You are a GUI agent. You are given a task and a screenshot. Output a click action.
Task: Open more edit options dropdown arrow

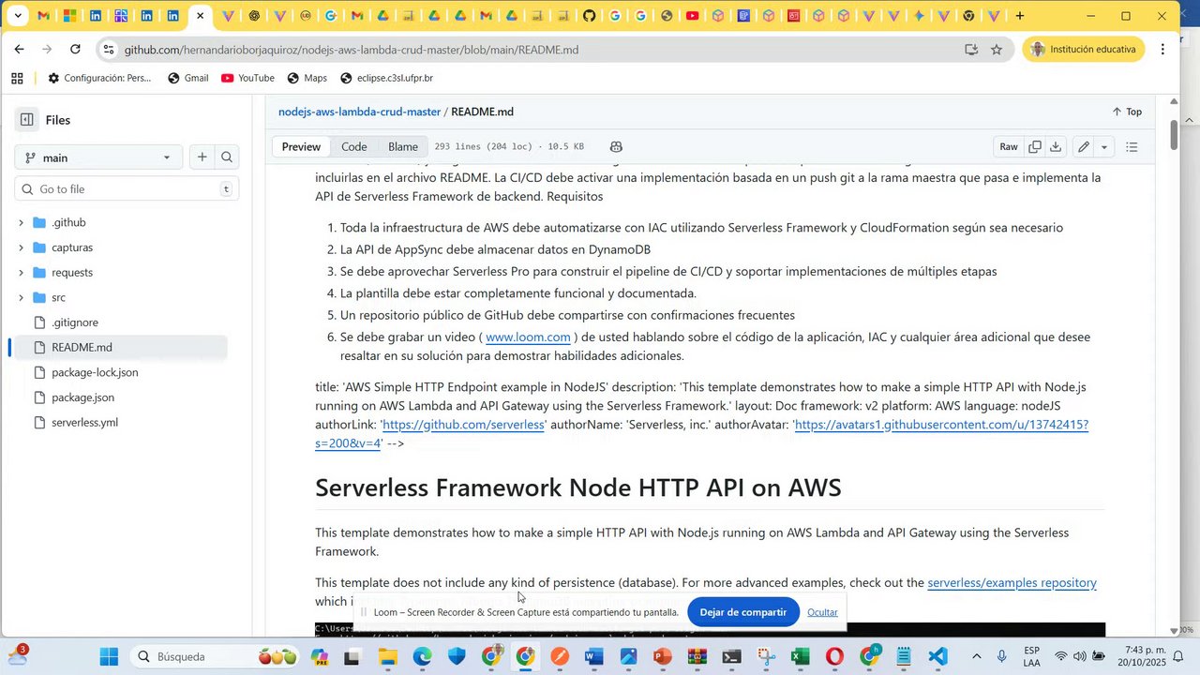coord(1103,147)
